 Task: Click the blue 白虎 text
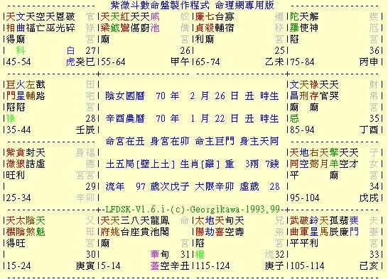pos(70,56)
